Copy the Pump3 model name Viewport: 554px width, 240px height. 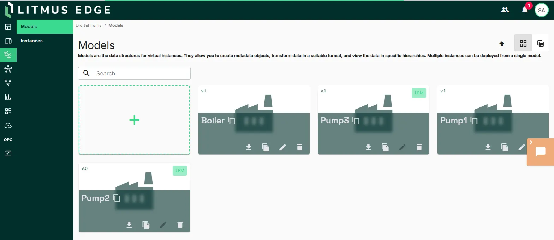[x=356, y=121]
